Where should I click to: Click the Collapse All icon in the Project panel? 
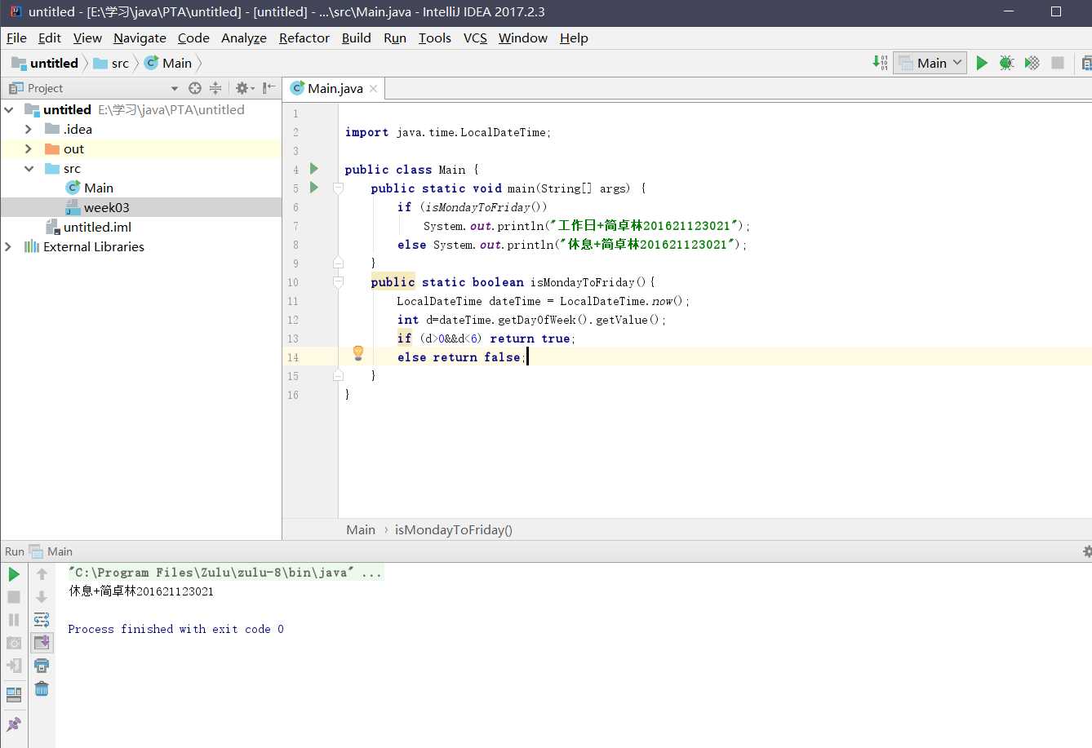click(215, 88)
